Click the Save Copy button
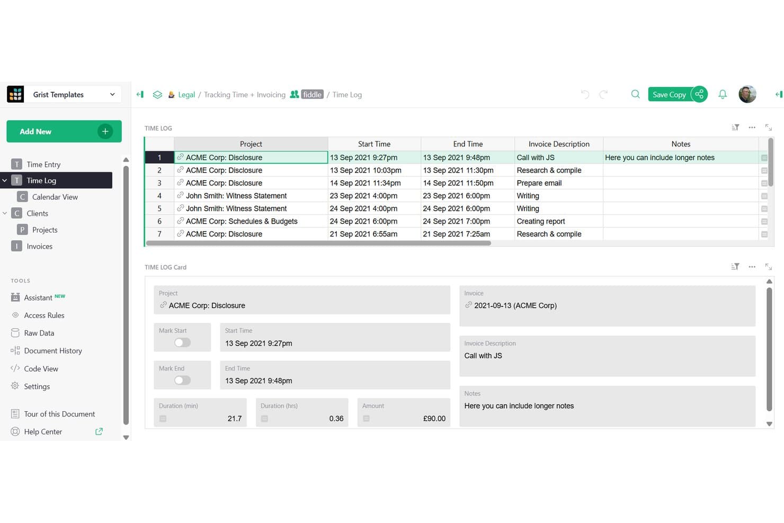 pos(669,94)
